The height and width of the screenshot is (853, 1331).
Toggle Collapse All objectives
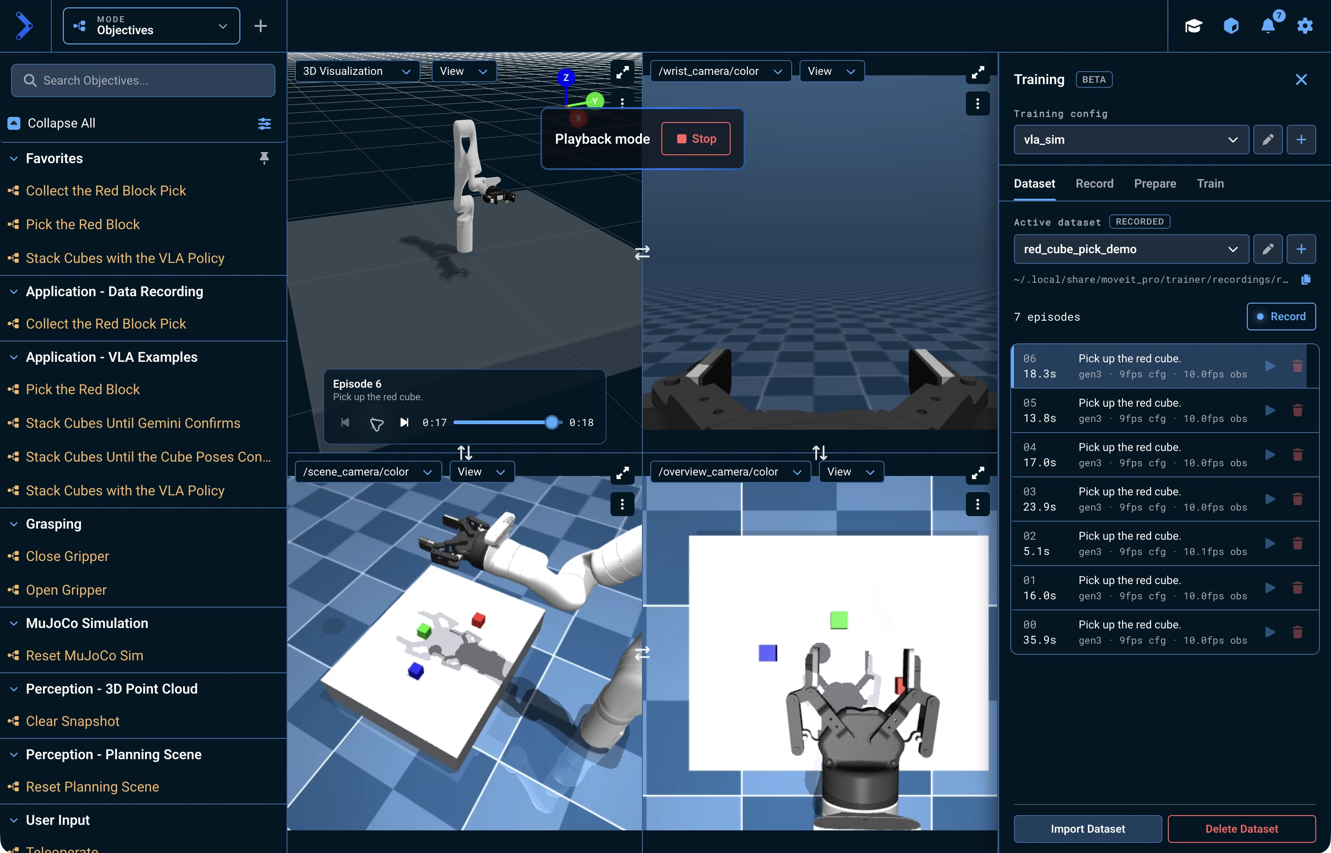click(x=51, y=123)
